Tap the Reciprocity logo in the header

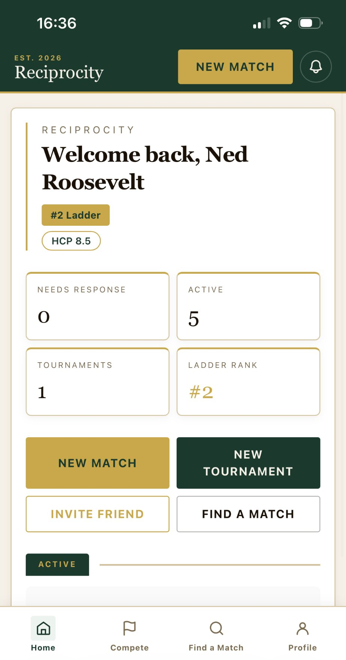(x=59, y=72)
